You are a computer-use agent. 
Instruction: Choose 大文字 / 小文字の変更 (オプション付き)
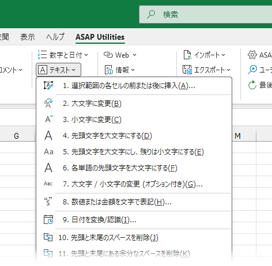click(x=134, y=184)
